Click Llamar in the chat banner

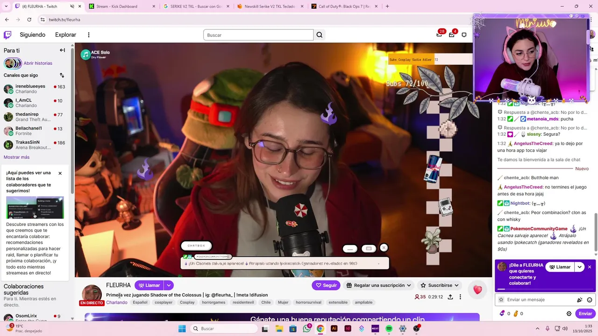tap(560, 267)
